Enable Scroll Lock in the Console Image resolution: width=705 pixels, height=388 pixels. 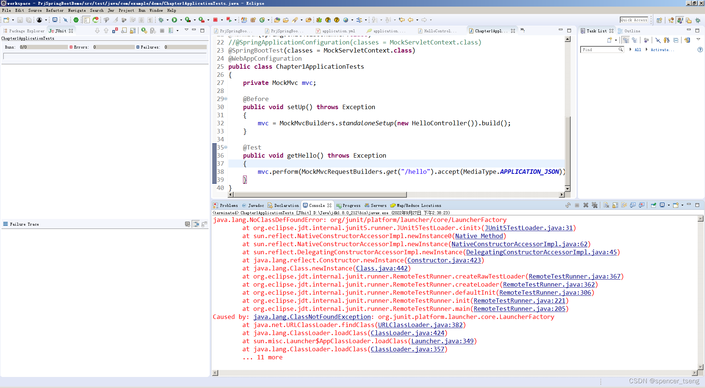[615, 205]
